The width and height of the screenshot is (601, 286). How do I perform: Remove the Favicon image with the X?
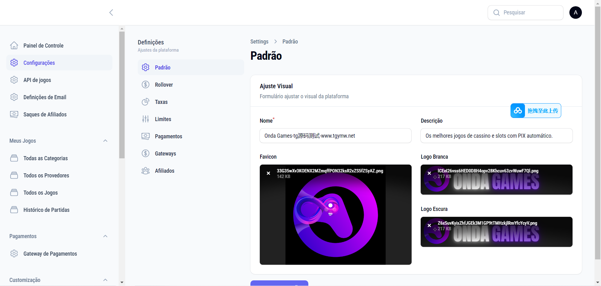click(x=268, y=173)
